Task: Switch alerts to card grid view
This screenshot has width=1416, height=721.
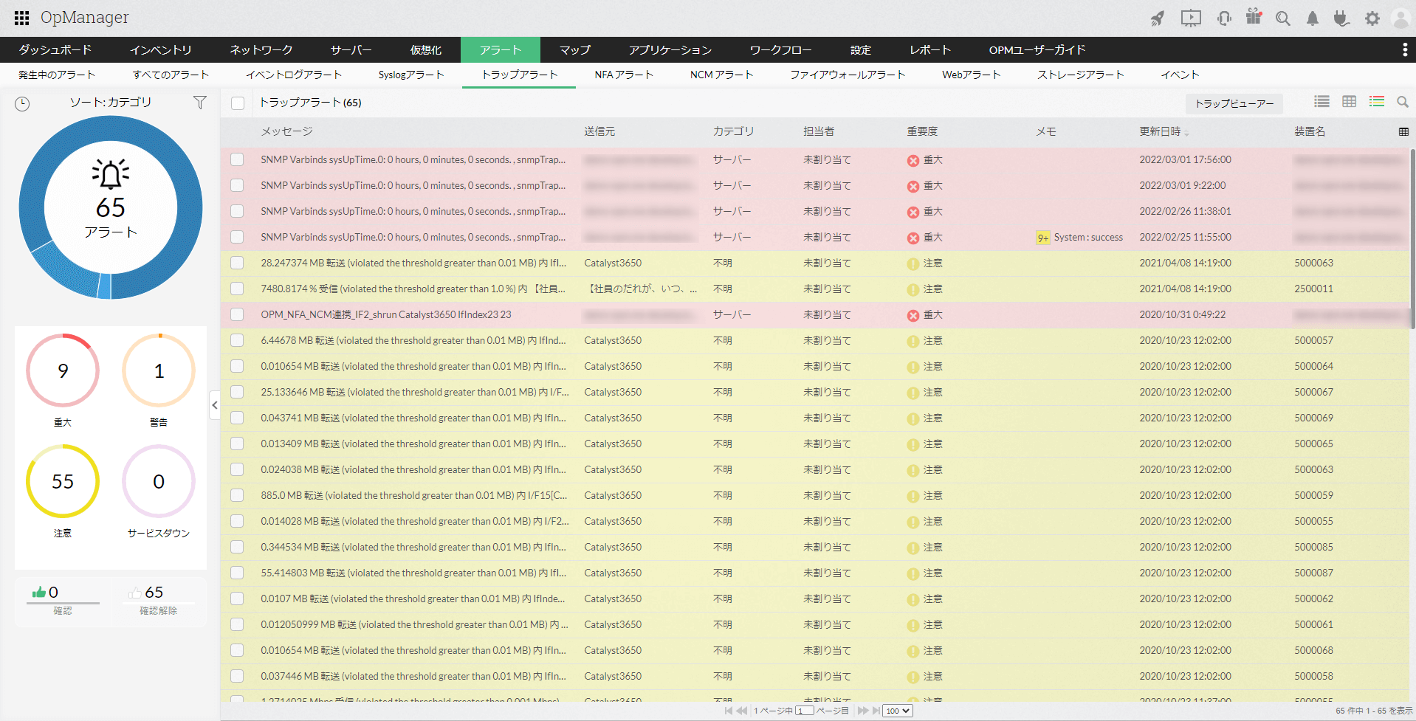Action: coord(1350,102)
